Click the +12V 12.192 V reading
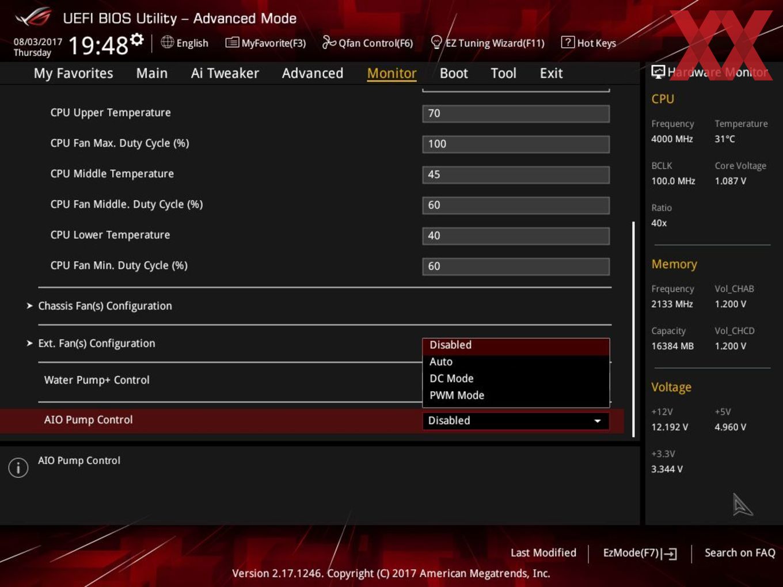The width and height of the screenshot is (783, 587). point(670,427)
